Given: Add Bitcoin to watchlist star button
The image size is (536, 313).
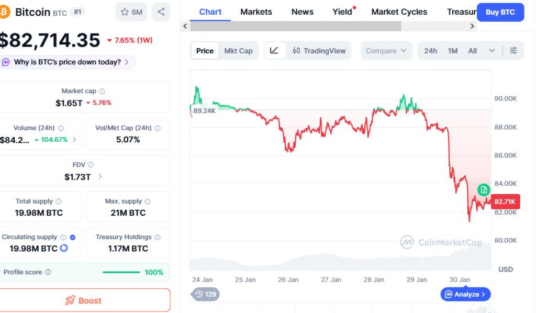Looking at the screenshot, I should click(x=131, y=12).
